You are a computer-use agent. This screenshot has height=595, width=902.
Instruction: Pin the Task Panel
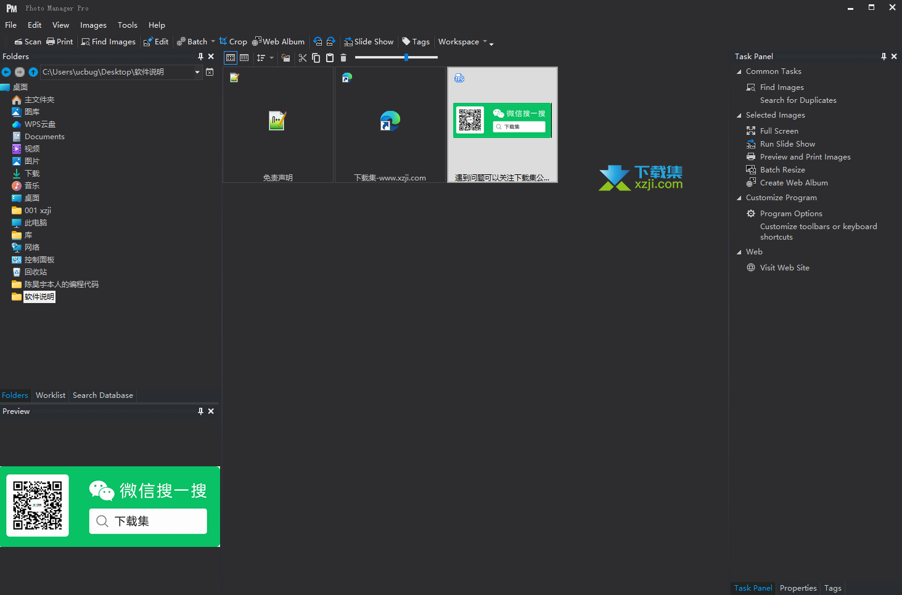pos(884,57)
